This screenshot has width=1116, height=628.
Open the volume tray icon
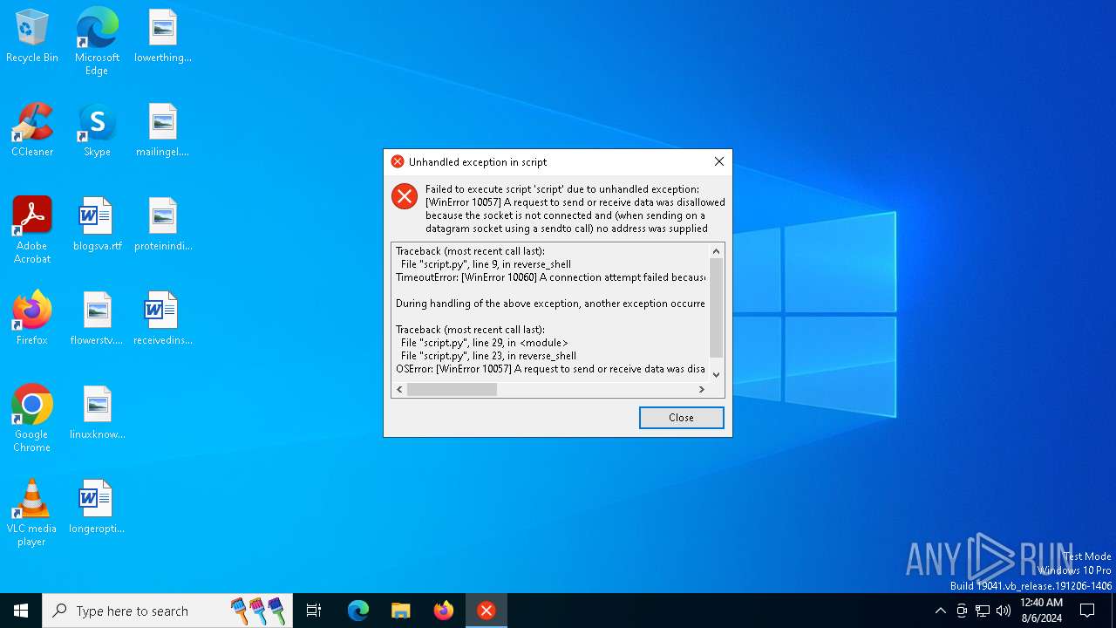1004,611
